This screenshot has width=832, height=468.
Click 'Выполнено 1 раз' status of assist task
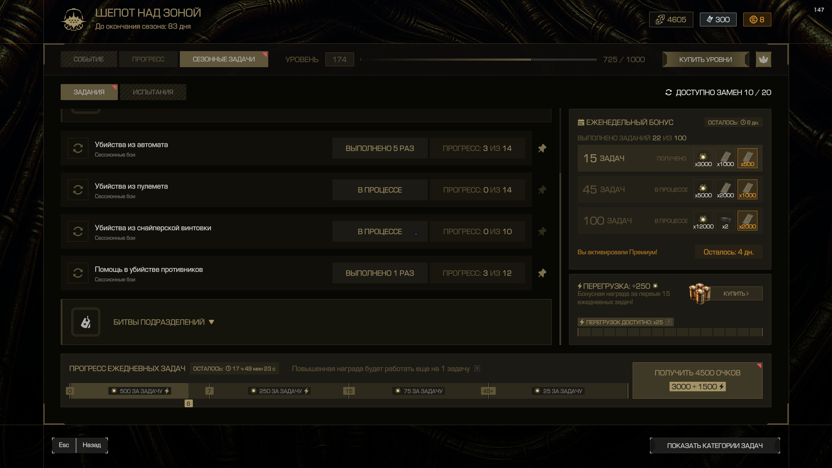(x=380, y=273)
